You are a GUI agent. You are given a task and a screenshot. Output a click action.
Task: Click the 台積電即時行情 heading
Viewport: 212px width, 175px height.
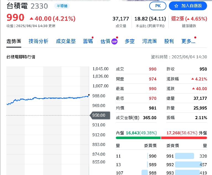[x=21, y=57]
